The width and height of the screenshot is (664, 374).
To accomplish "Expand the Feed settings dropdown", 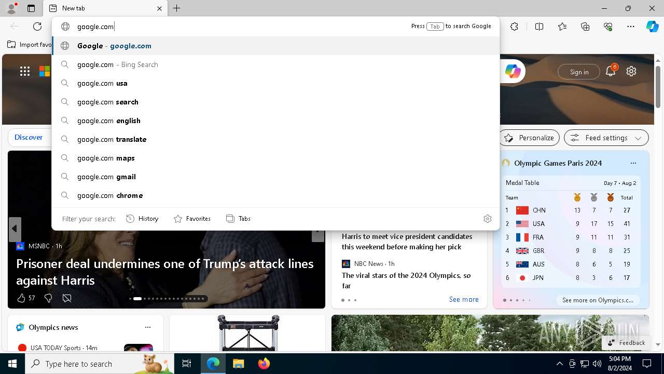I will (x=606, y=138).
